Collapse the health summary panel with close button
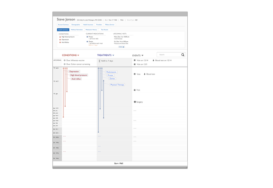This screenshot has height=188, width=273. (122, 47)
